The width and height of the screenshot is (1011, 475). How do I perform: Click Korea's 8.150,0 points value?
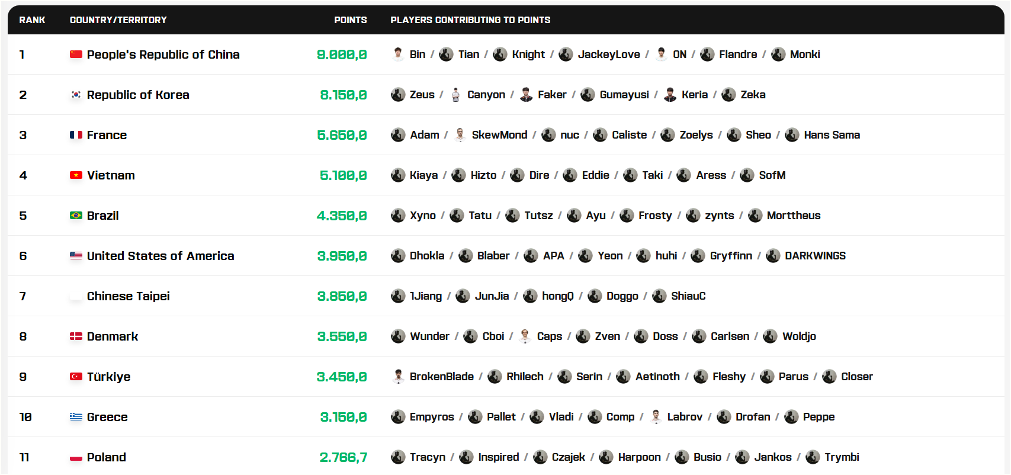tap(344, 95)
